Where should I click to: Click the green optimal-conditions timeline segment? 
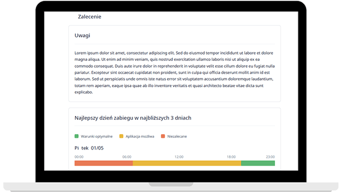pos(258,163)
